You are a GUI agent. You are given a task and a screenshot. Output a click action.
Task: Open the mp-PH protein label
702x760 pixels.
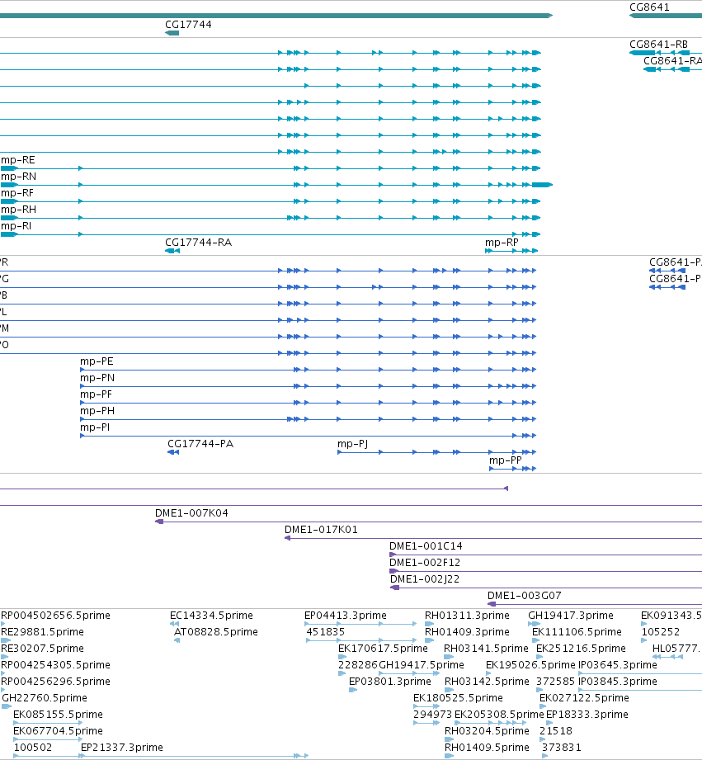97,411
